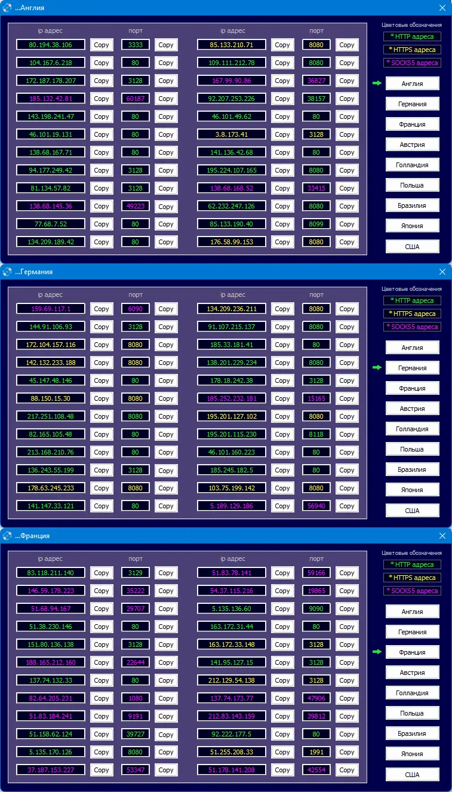Screen dimensions: 452x792
Task: Copy port 56940 in Германия window
Action: point(347,506)
